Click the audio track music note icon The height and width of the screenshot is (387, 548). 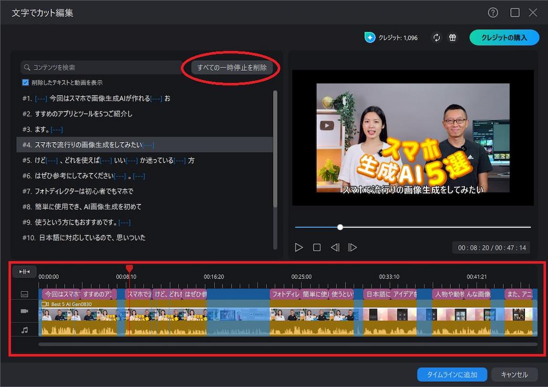point(24,330)
